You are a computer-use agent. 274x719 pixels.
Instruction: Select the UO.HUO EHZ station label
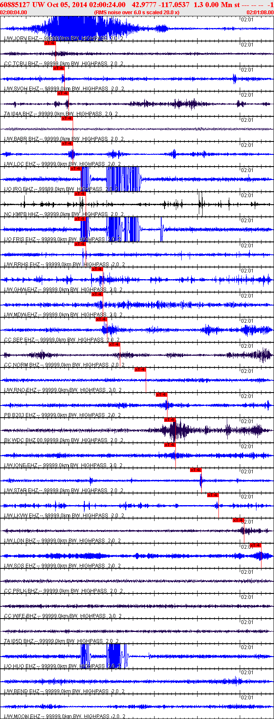19,666
